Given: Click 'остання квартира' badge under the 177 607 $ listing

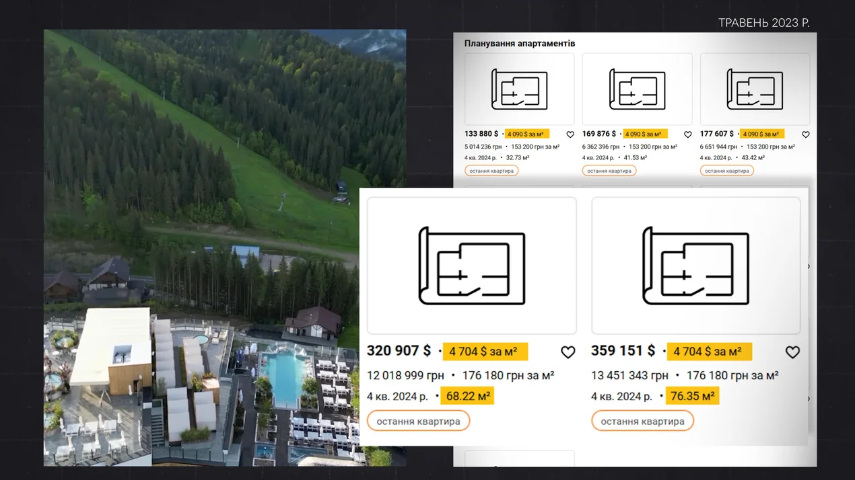Looking at the screenshot, I should coord(726,171).
